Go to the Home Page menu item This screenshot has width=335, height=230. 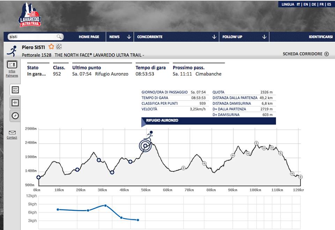(x=89, y=37)
